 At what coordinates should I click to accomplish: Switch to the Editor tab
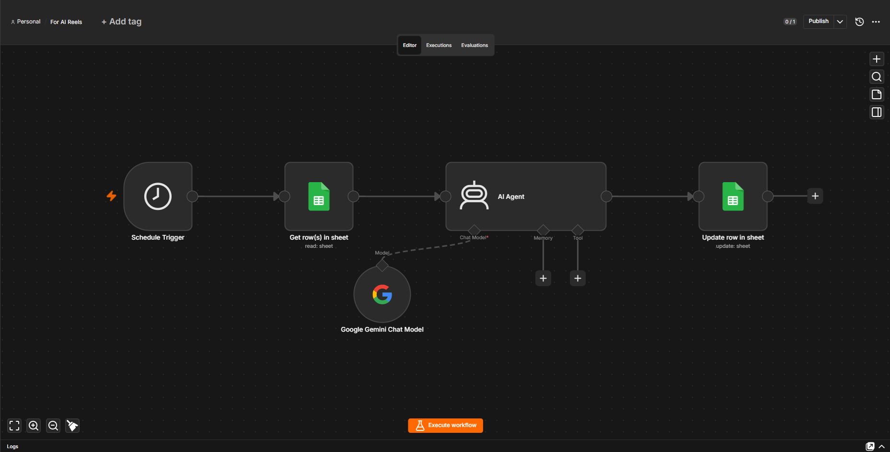(x=409, y=45)
